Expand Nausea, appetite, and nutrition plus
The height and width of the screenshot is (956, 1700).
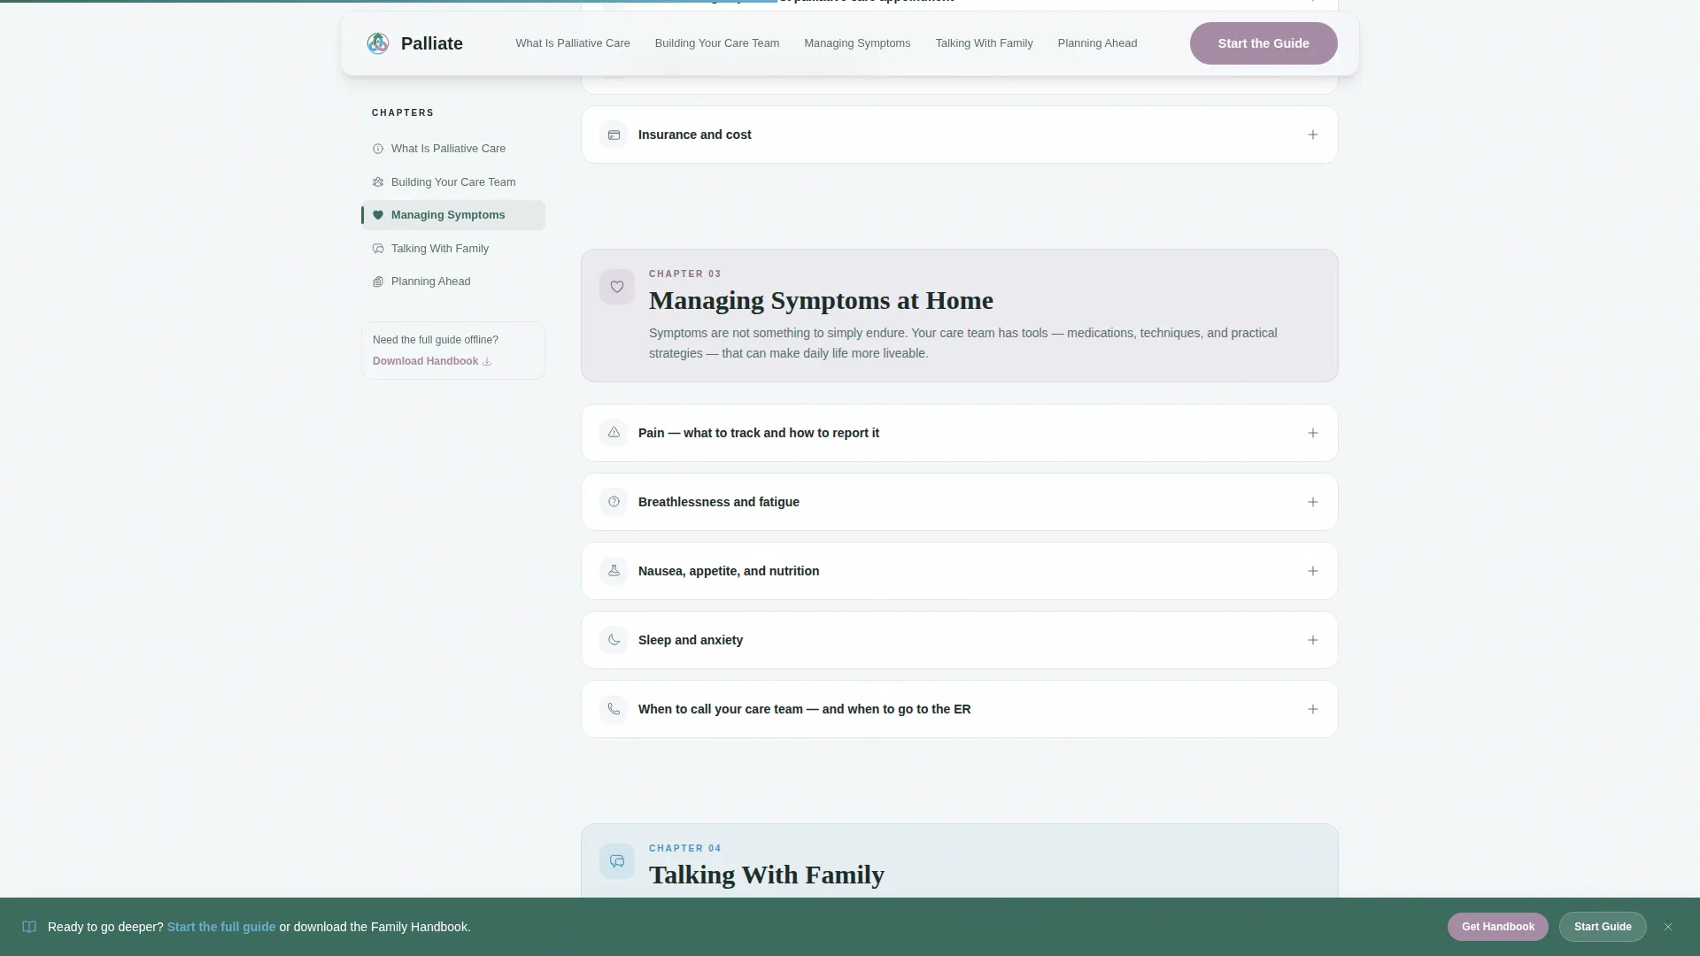click(x=1313, y=571)
